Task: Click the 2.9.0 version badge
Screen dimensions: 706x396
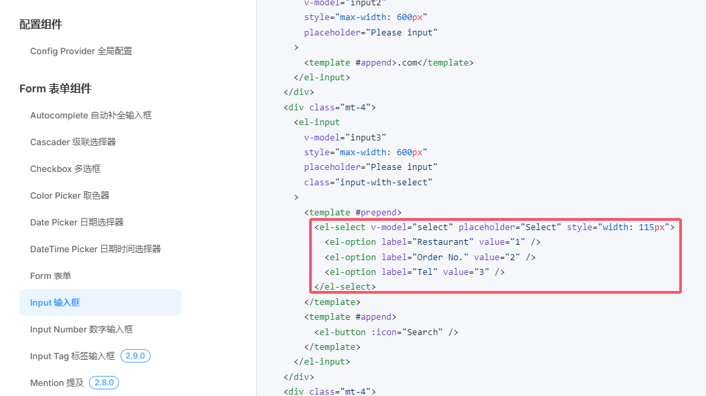Action: [135, 356]
